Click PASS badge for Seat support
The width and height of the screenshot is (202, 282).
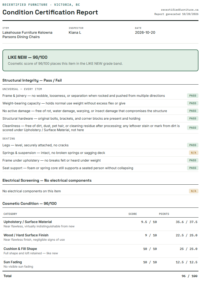tap(193, 168)
